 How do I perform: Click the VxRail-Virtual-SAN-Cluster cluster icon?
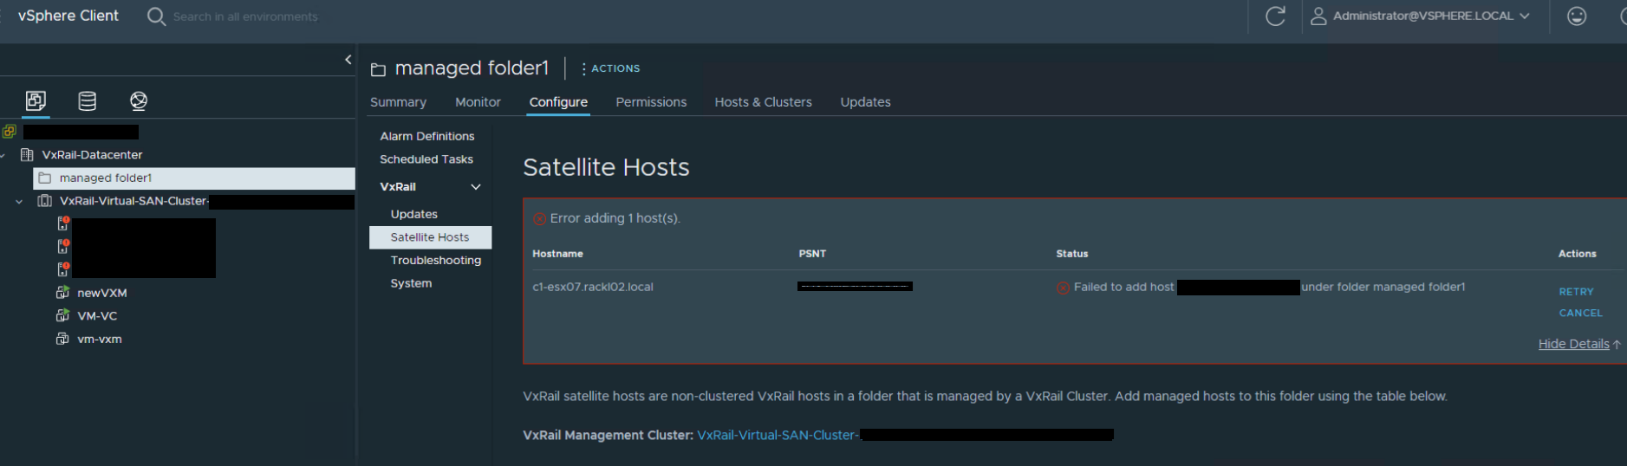(x=44, y=201)
